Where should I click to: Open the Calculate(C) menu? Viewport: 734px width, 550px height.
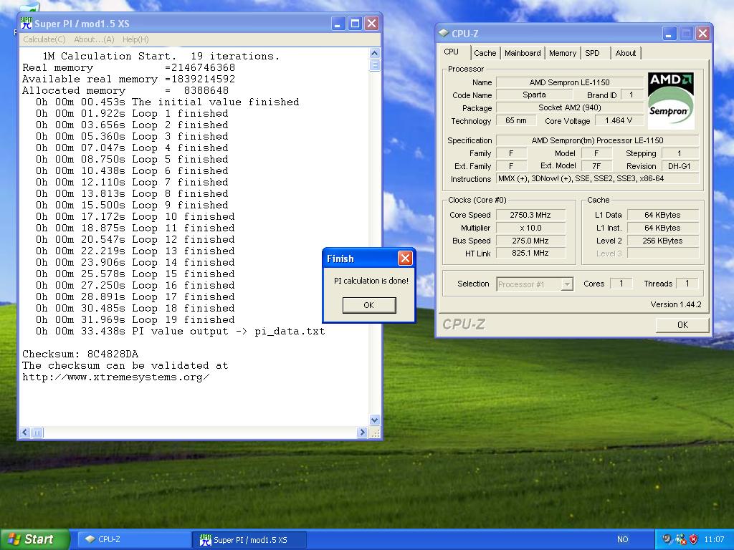coord(44,39)
